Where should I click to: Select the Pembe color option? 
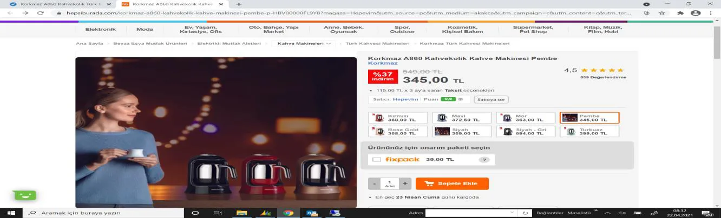[589, 118]
